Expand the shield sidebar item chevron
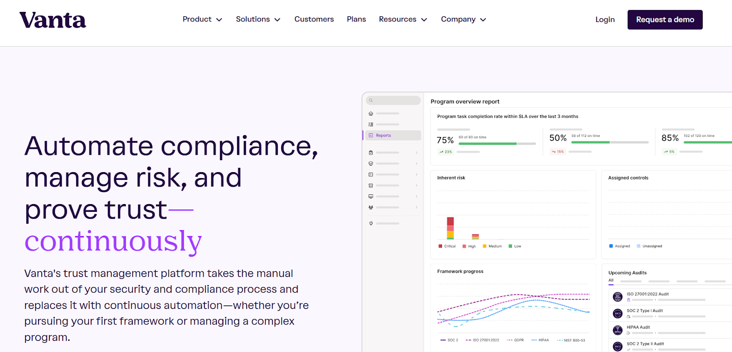 coord(416,163)
